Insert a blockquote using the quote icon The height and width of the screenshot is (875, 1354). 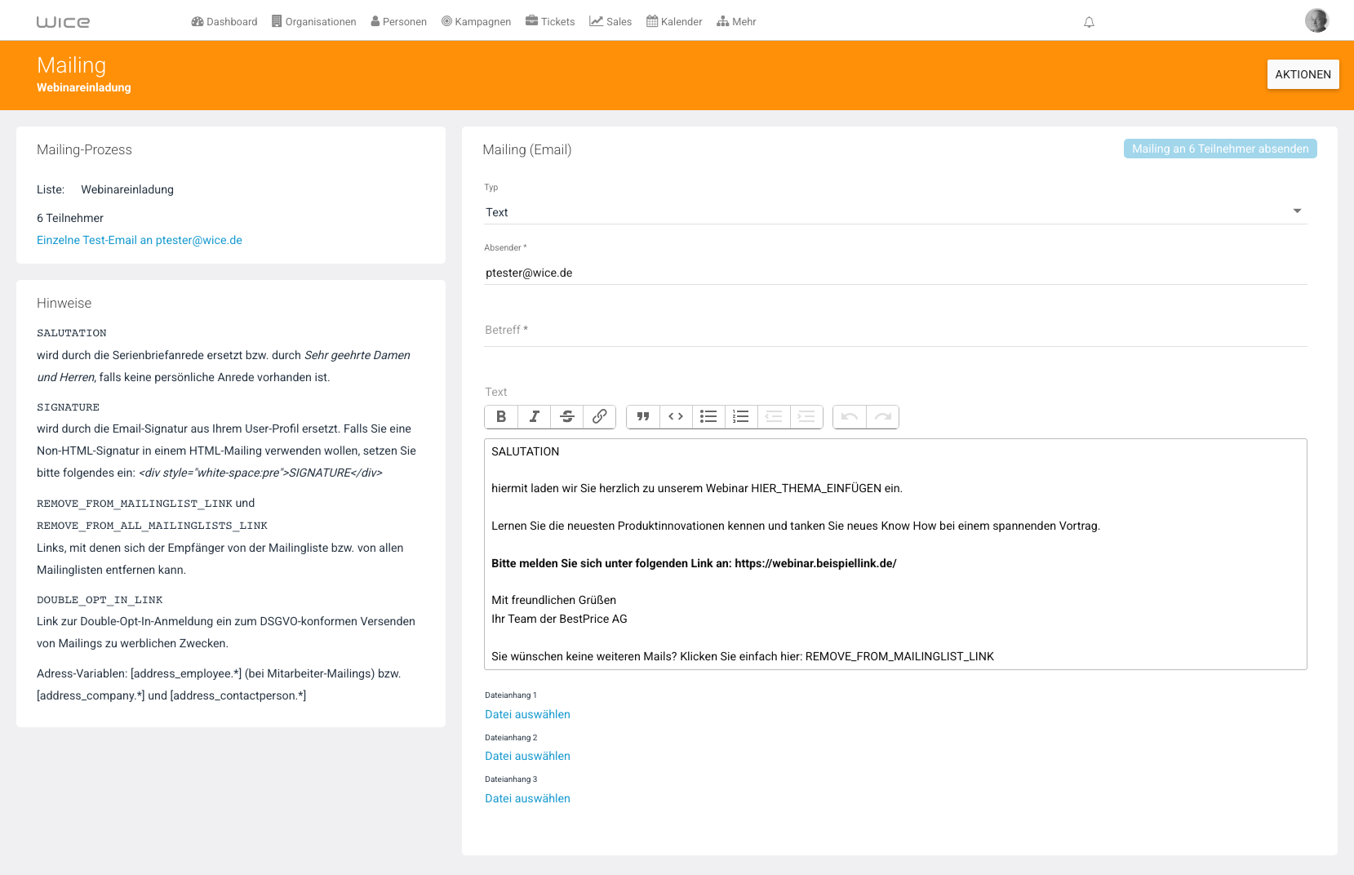(643, 417)
